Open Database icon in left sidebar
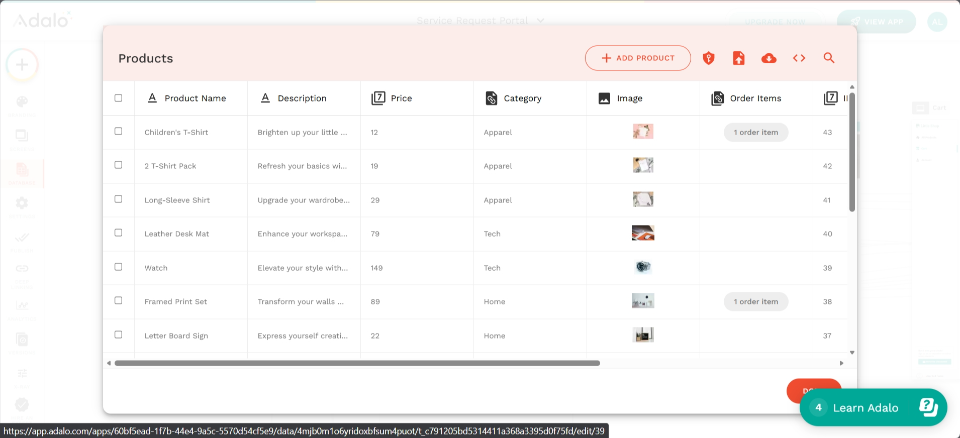 click(22, 170)
